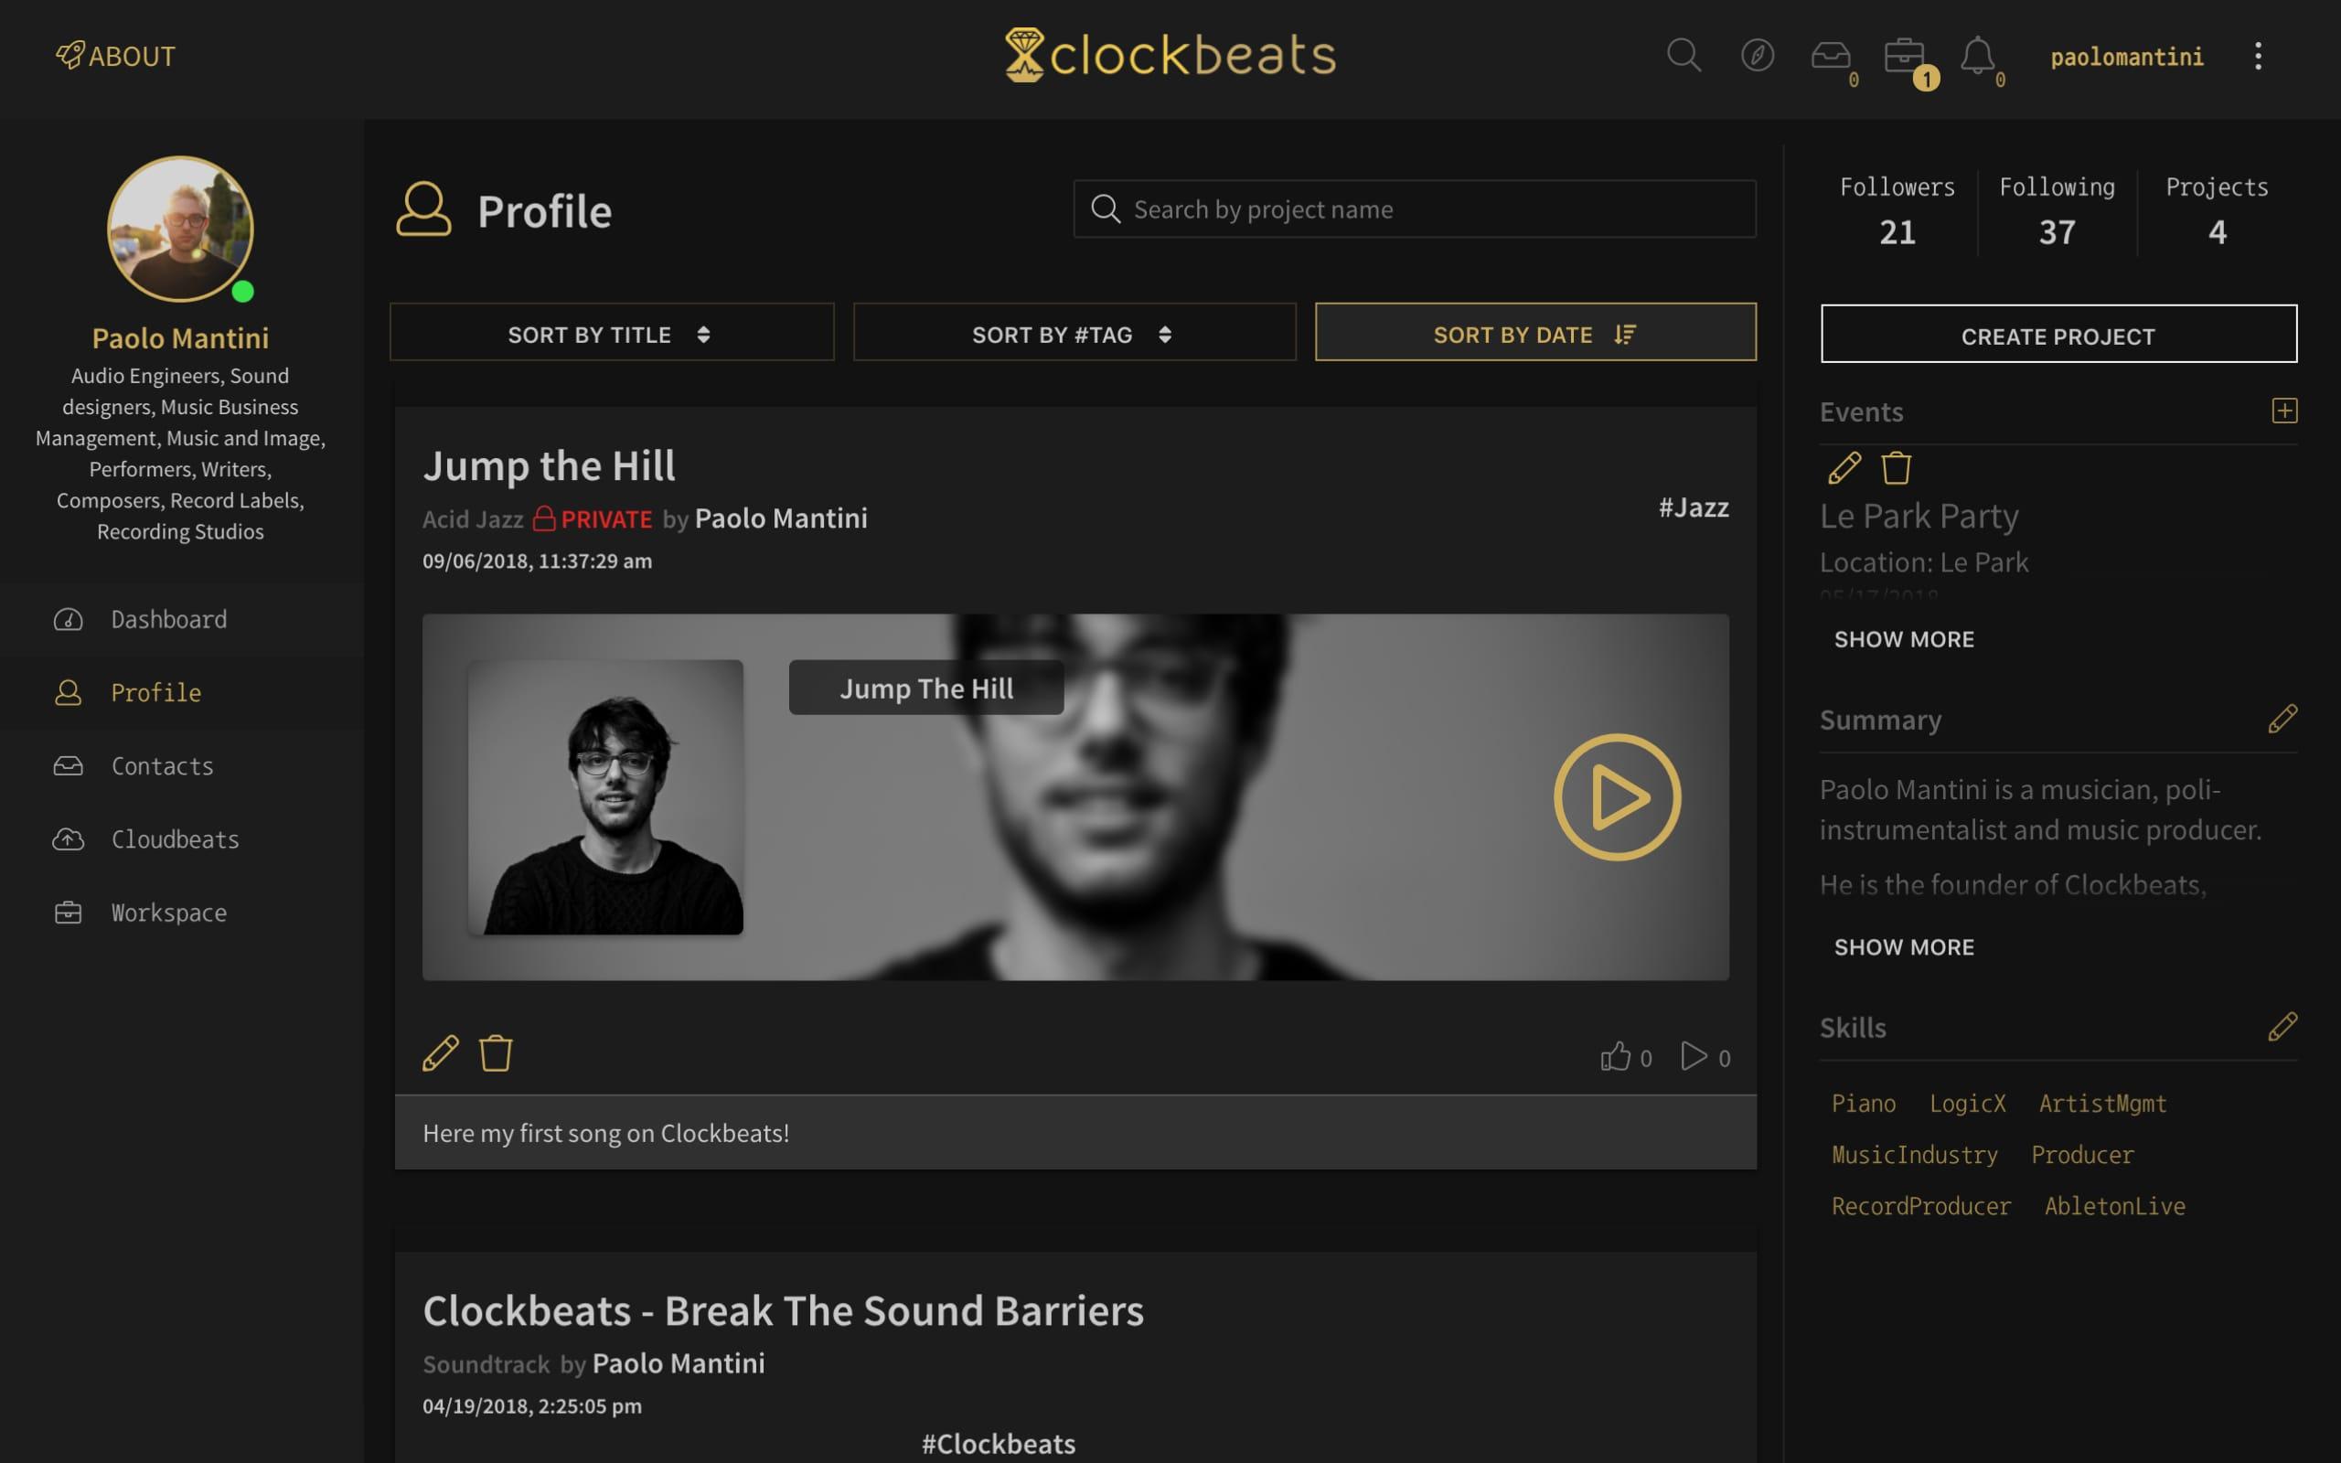This screenshot has width=2341, height=1463.
Task: Open the three-dot overflow menu
Action: [2259, 56]
